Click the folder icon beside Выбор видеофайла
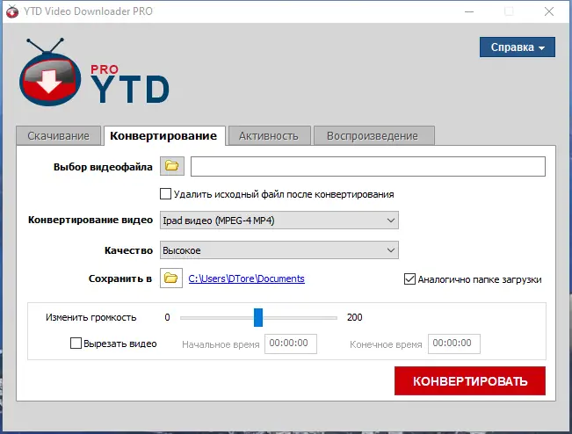The image size is (572, 434). [172, 166]
